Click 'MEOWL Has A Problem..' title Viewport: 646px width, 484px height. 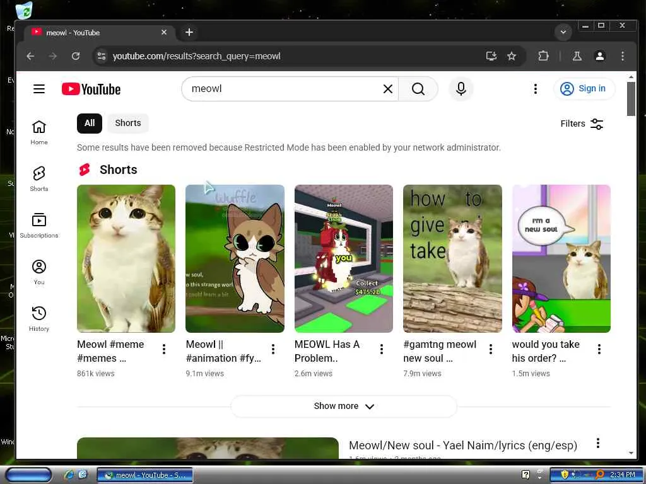coord(327,351)
